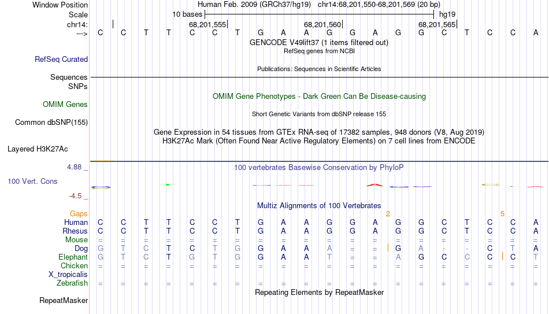This screenshot has height=314, width=549.
Task: Click RefSeq genes from NCBI title
Action: point(319,51)
